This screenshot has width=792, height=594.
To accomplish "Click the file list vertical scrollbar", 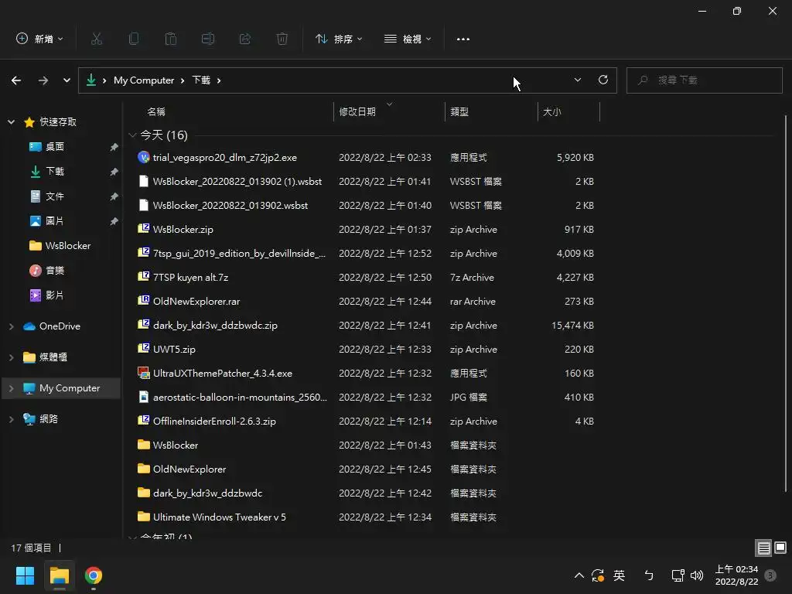I will tap(786, 303).
